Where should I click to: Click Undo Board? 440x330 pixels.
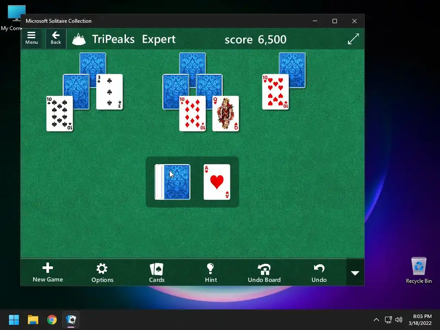(264, 272)
